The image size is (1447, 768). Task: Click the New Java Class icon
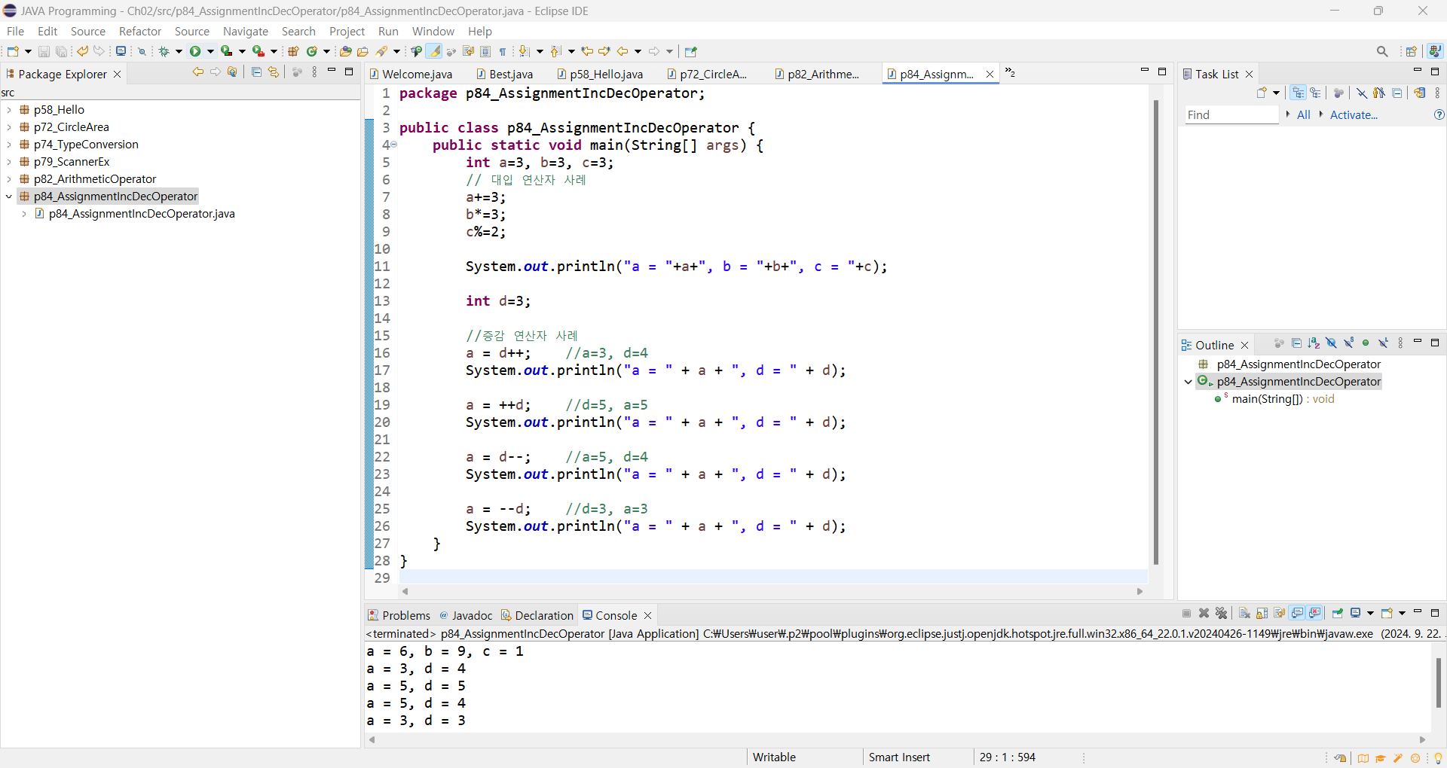(x=311, y=51)
